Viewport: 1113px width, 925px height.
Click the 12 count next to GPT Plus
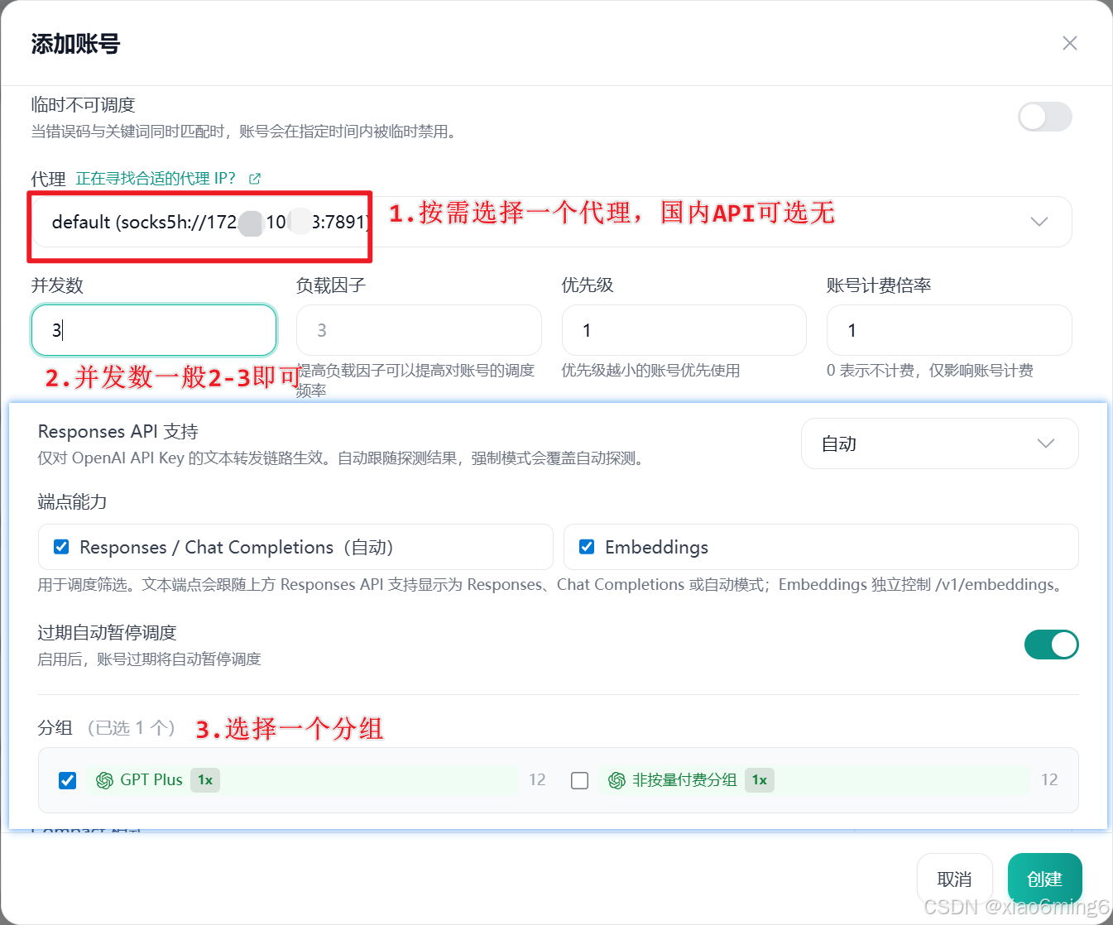pos(538,780)
